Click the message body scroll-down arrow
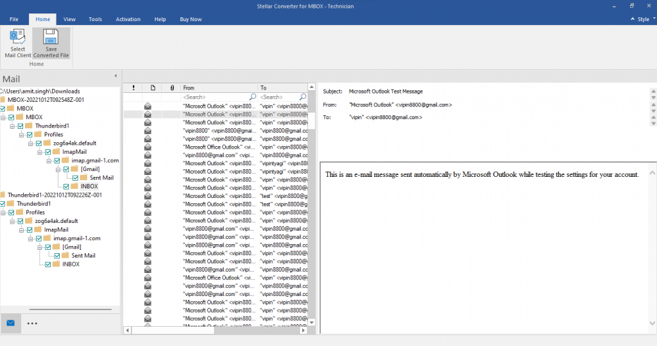This screenshot has height=346, width=657. click(652, 323)
